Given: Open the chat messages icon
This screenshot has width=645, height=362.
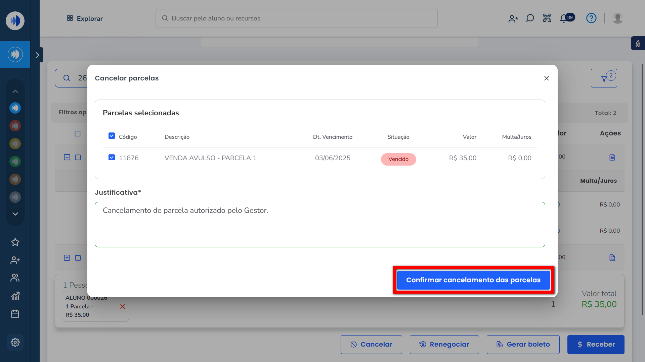Looking at the screenshot, I should 530,18.
